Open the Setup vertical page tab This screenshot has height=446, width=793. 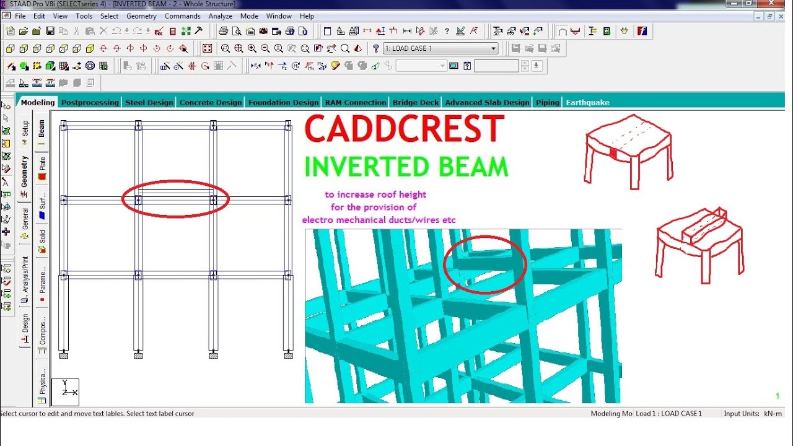click(25, 132)
